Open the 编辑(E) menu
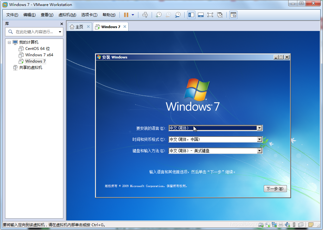The height and width of the screenshot is (230, 323). pyautogui.click(x=29, y=15)
